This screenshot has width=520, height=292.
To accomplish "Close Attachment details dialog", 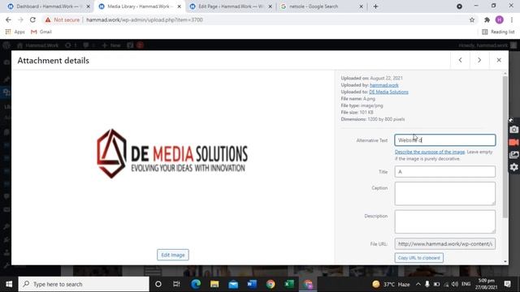I will pyautogui.click(x=499, y=60).
